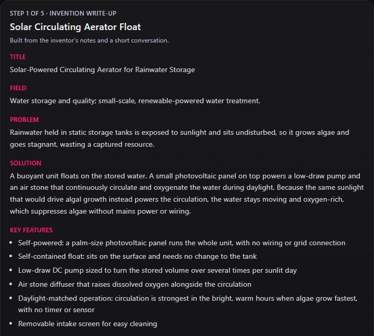This screenshot has width=374, height=336.
Task: Click the 'Solar Circulating Aerator Float' heading
Action: [75, 27]
